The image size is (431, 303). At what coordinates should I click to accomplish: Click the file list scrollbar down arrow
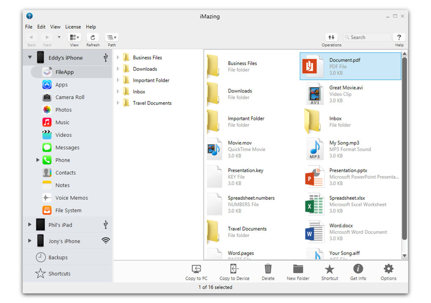pos(404,256)
